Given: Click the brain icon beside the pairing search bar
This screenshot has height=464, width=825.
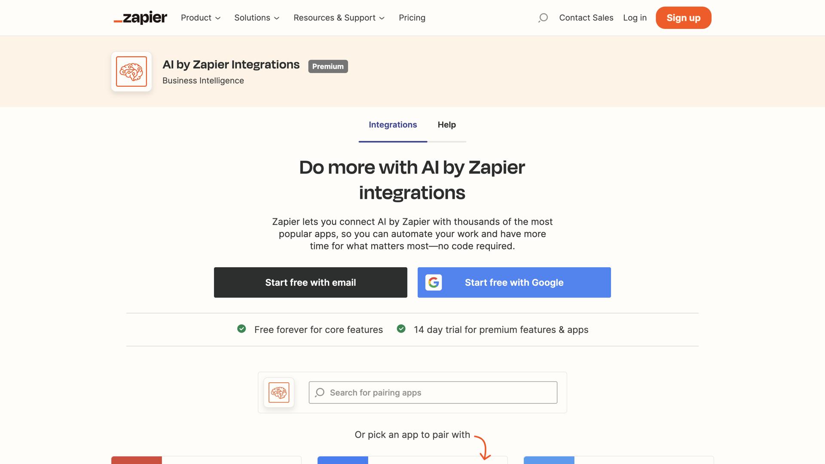Looking at the screenshot, I should pos(279,392).
